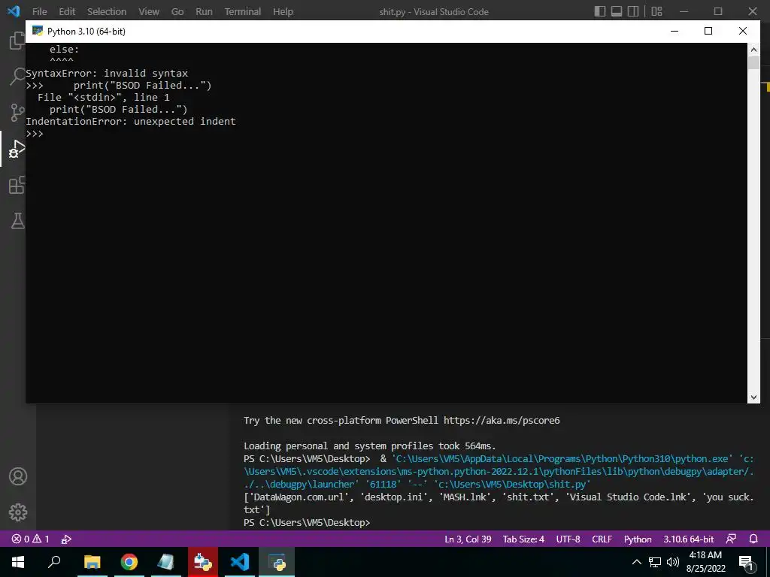Switch to Visual Studio Code taskbar icon

(240, 562)
